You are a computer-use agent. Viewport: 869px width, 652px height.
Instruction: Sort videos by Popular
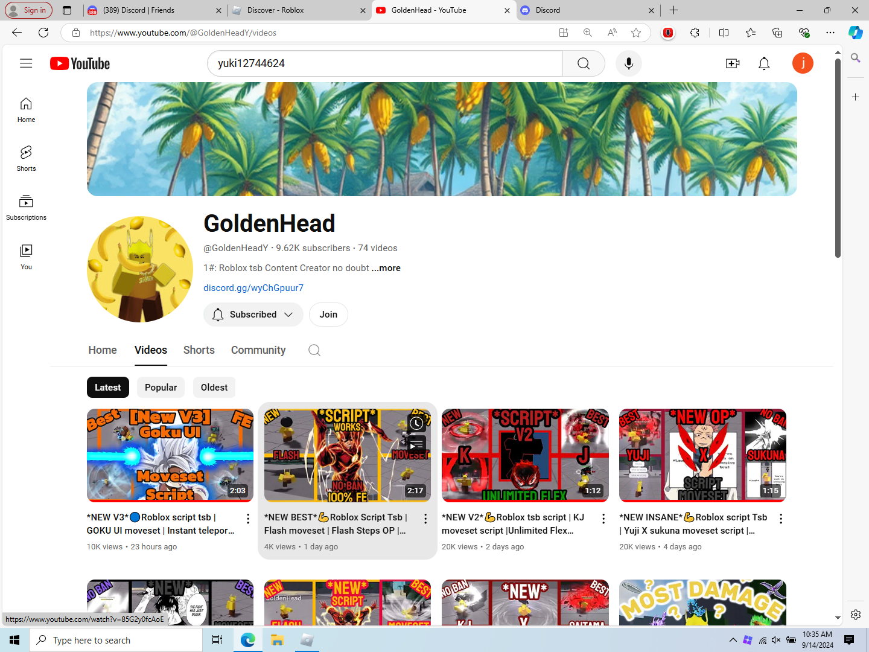click(x=161, y=388)
